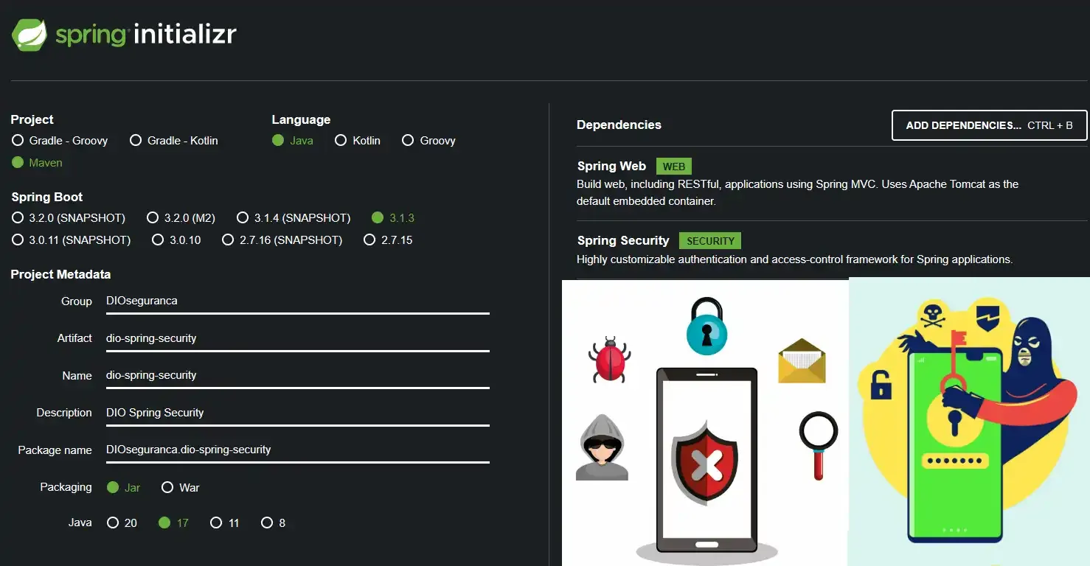The image size is (1090, 566).
Task: Choose the Maven project type
Action: click(37, 163)
